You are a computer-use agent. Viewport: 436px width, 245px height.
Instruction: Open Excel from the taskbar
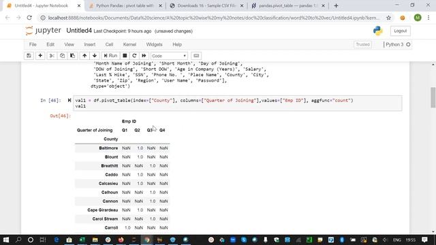coord(82,240)
